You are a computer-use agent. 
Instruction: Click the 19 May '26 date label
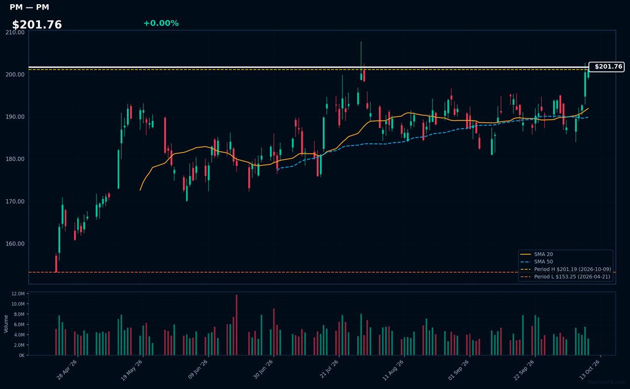pos(132,370)
